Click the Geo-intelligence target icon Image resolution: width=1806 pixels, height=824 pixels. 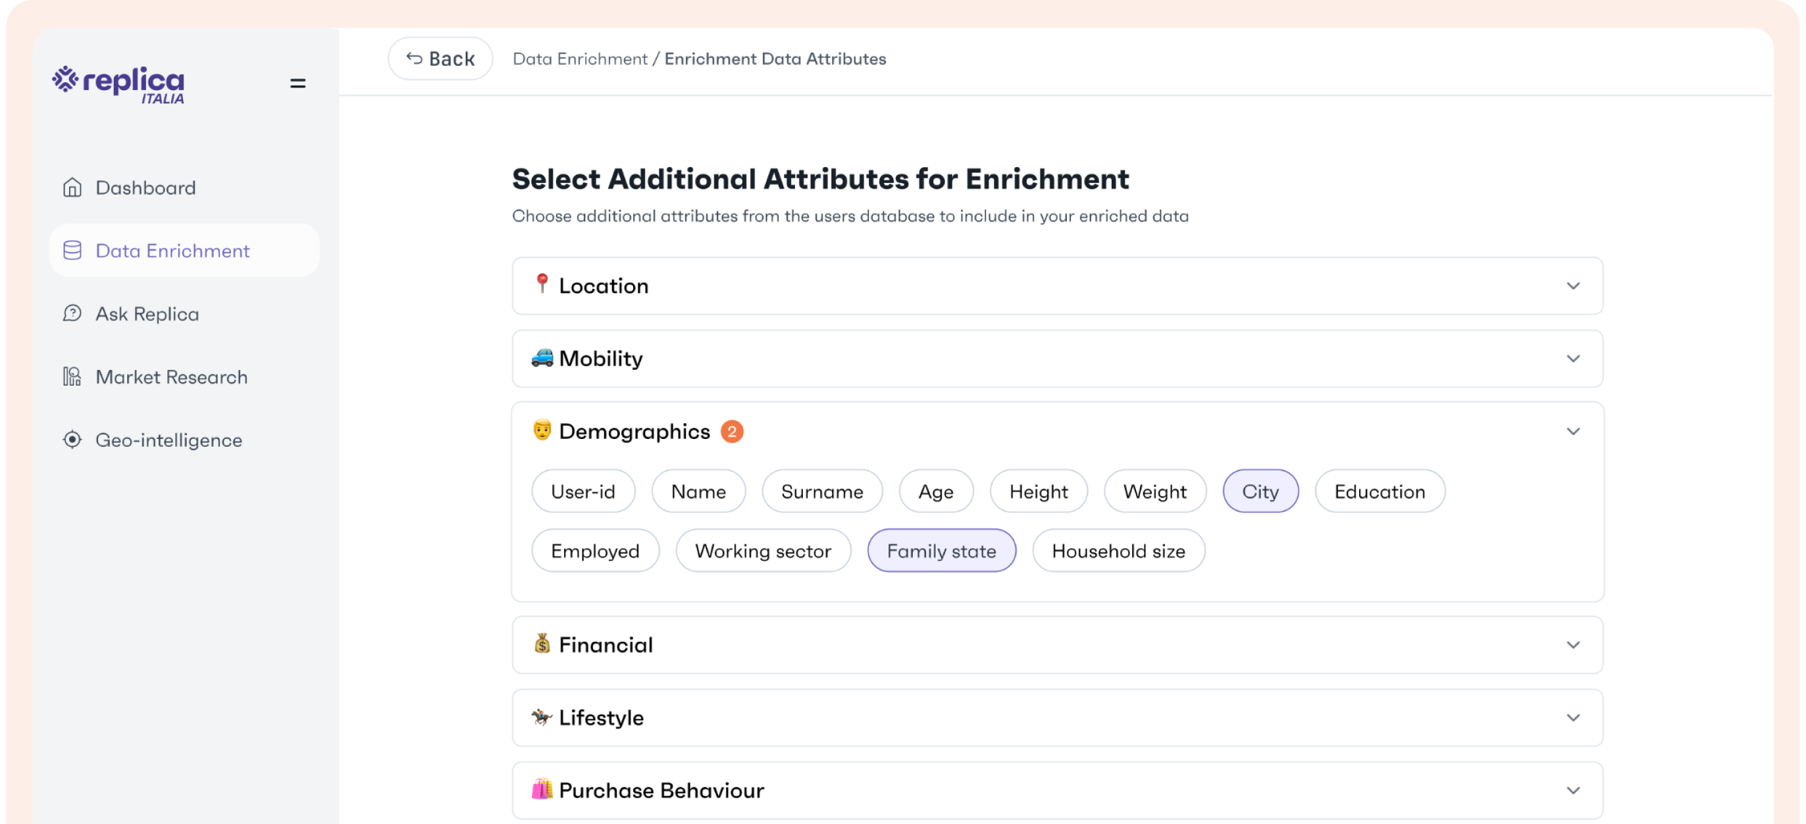point(72,440)
